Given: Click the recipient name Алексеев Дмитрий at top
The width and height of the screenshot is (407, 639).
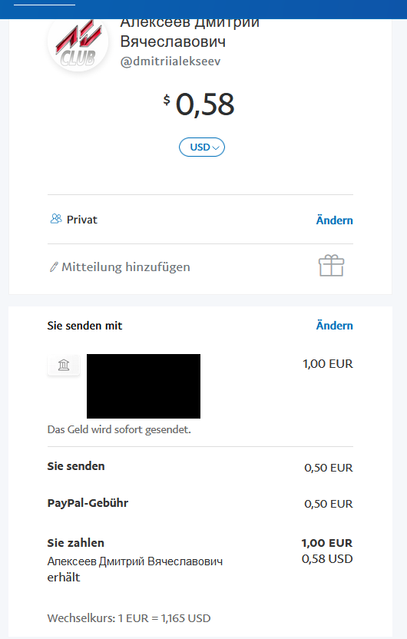Looking at the screenshot, I should coord(190,31).
